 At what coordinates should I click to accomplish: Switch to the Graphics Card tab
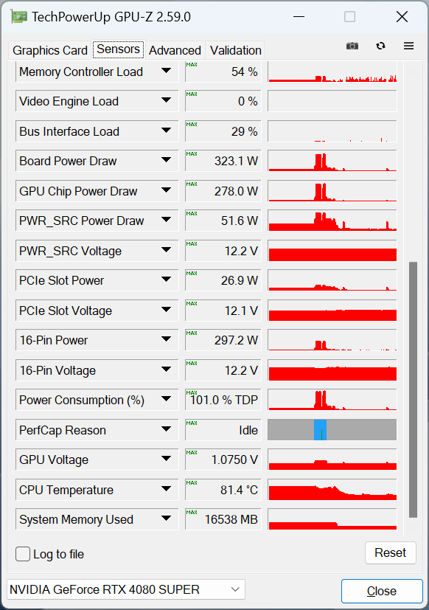(x=50, y=50)
